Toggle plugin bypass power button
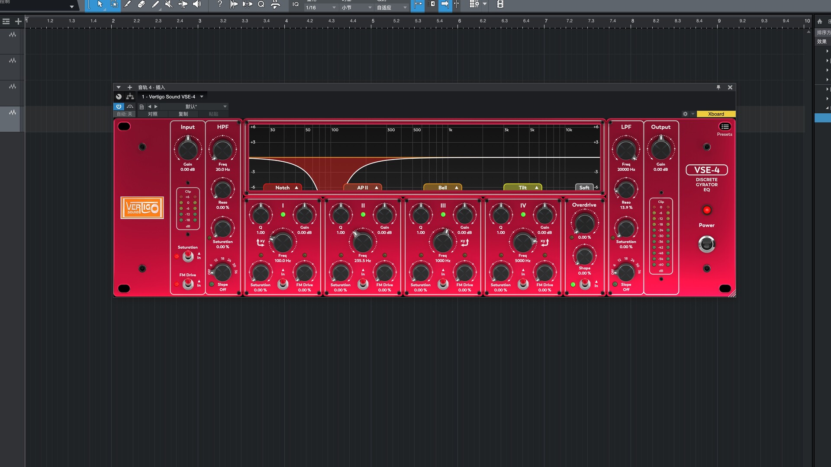This screenshot has width=831, height=467. [x=119, y=106]
